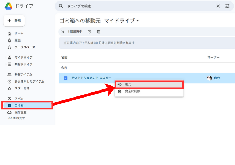
Task: Choose 復元 from the context menu
Action: click(x=149, y=84)
